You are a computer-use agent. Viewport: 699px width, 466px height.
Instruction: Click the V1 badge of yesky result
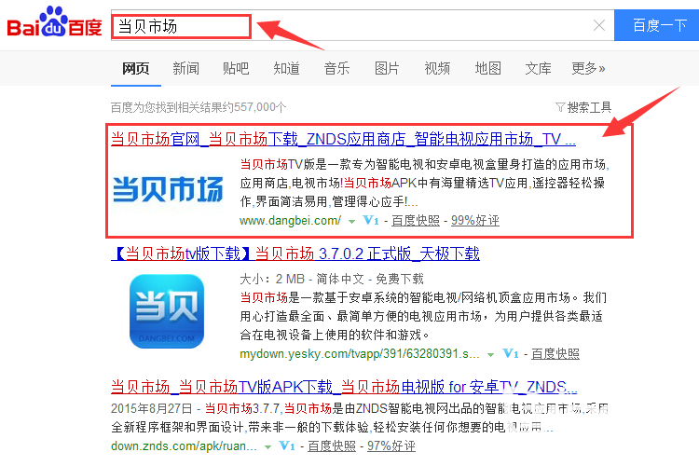tap(511, 354)
